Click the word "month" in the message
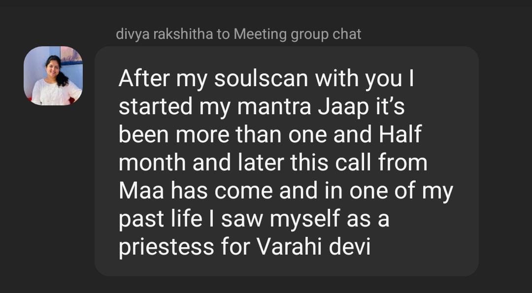Screen dimensions: 532x293 pos(152,163)
